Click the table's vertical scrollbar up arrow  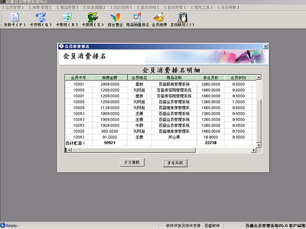pyautogui.click(x=259, y=77)
